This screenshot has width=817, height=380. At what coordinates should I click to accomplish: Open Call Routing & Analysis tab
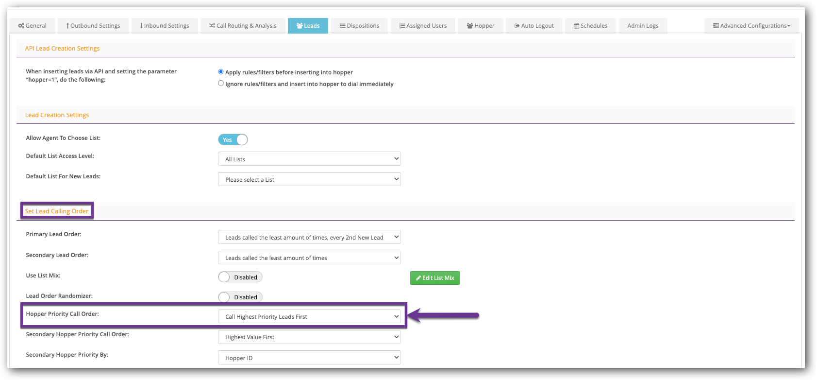point(243,26)
